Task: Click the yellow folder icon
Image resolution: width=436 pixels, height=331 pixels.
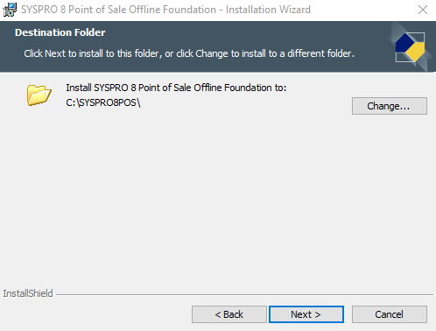Action: coord(39,95)
